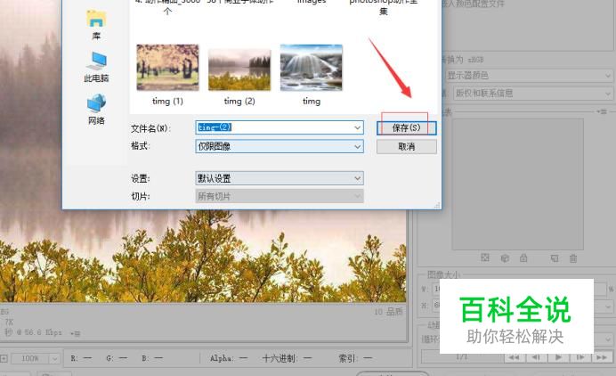Open 网络 (Network) in the sidebar

click(x=96, y=110)
